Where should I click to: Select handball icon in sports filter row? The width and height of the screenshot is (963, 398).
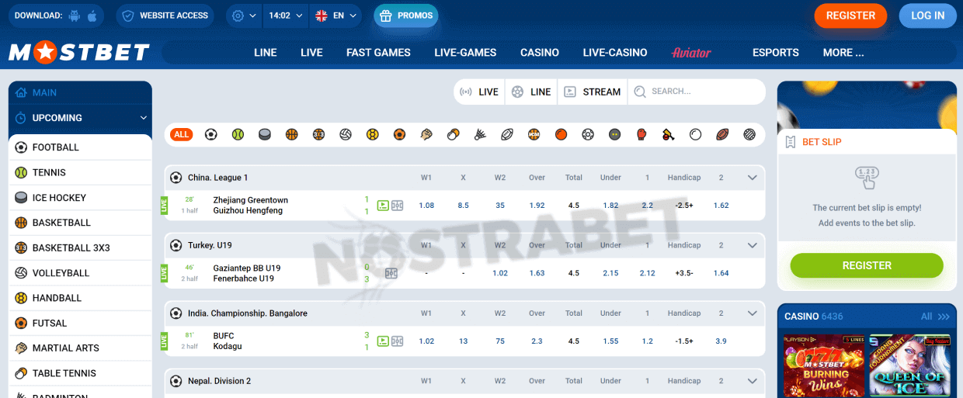point(372,134)
